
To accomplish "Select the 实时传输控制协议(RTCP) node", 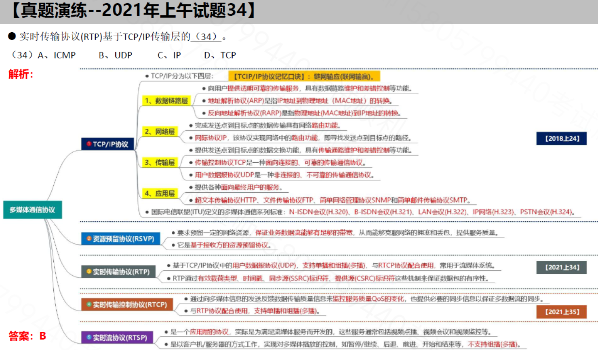I will [127, 304].
